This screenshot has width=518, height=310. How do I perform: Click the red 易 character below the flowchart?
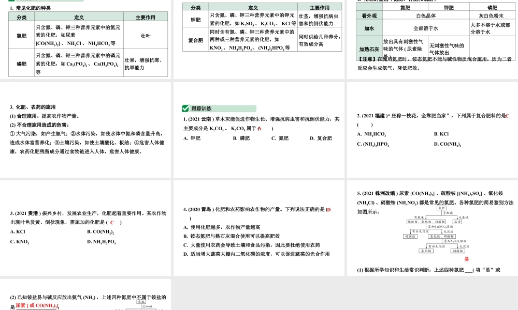(466, 258)
